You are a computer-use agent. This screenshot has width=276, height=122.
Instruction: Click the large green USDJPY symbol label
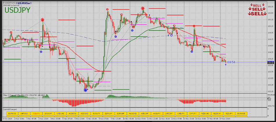(x=18, y=10)
